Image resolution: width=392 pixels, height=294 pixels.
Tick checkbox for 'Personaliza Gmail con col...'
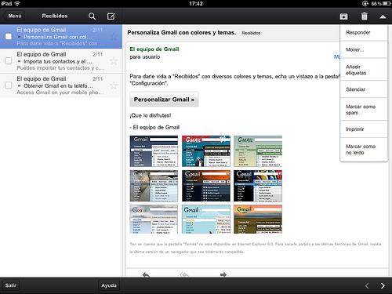coord(9,36)
